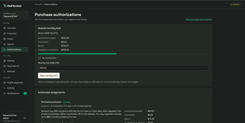Open PayPal payments page
The width and height of the screenshot is (245, 123).
click(x=15, y=83)
